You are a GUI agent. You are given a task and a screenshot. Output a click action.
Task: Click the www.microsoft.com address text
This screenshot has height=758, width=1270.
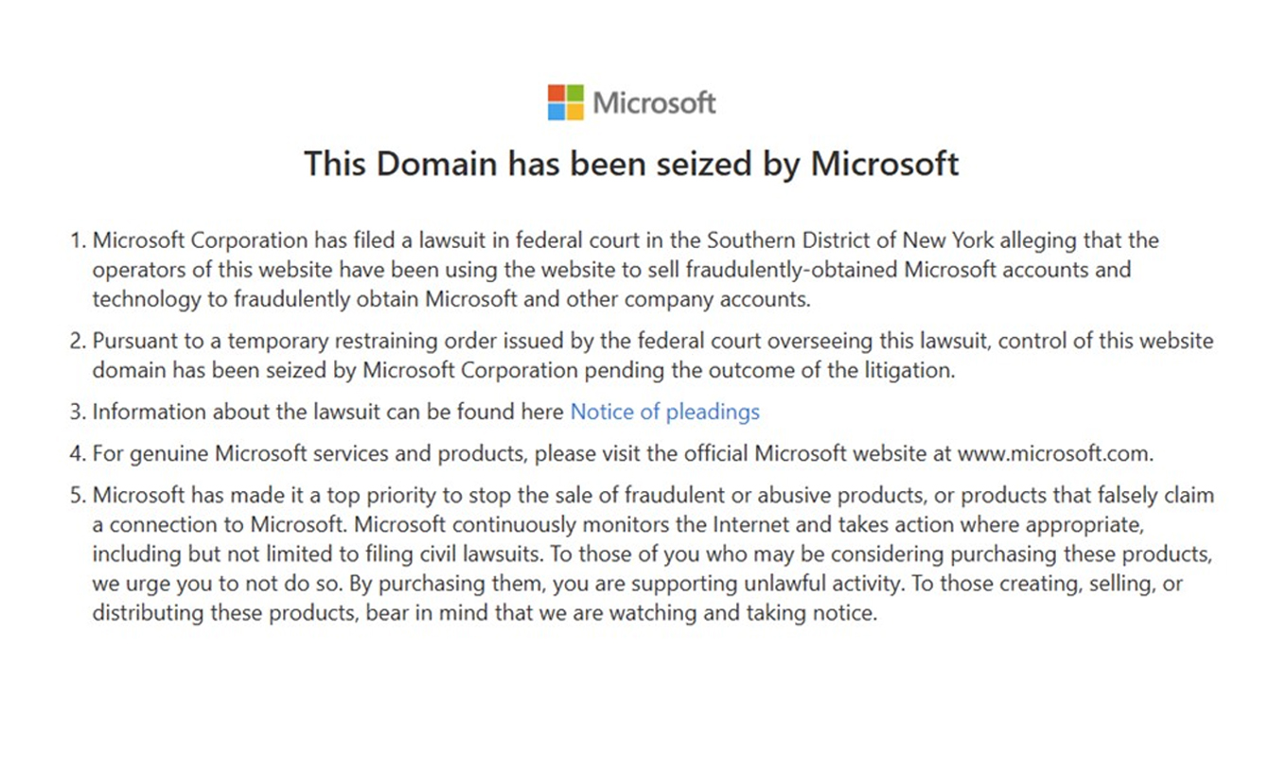pos(1054,453)
